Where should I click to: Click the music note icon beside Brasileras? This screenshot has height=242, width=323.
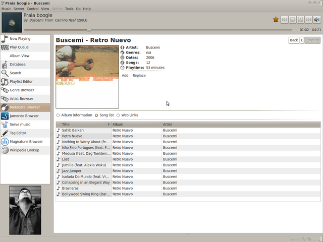(59, 188)
